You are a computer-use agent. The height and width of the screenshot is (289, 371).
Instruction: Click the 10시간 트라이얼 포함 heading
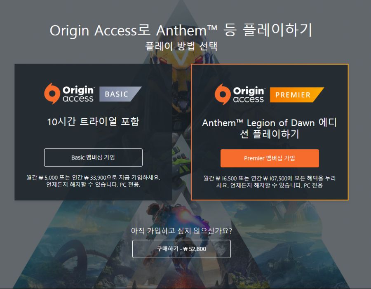pyautogui.click(x=93, y=122)
